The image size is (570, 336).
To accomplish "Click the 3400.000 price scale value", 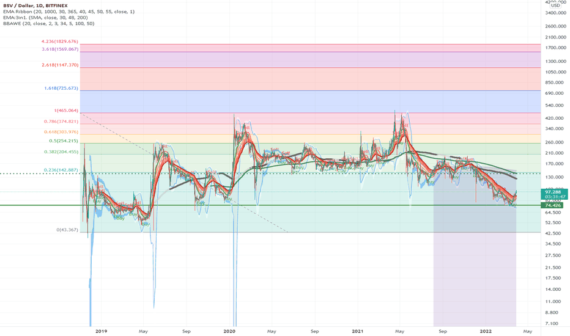I will pyautogui.click(x=556, y=13).
